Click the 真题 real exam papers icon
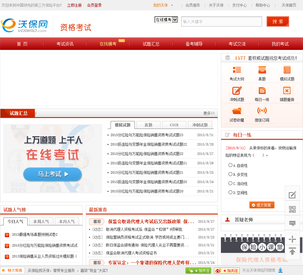This screenshot has height=275, width=303. pos(262,70)
